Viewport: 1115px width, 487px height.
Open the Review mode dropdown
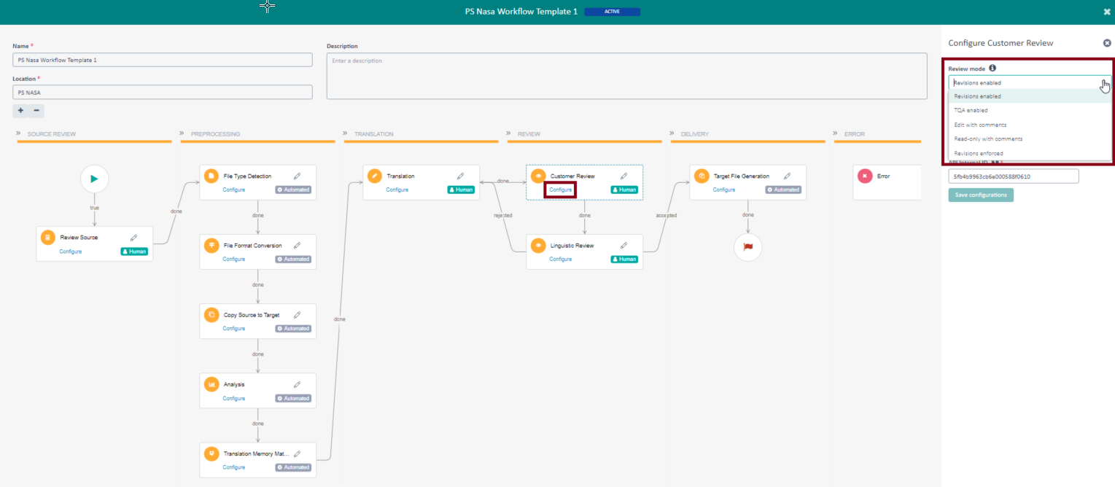pos(1030,82)
